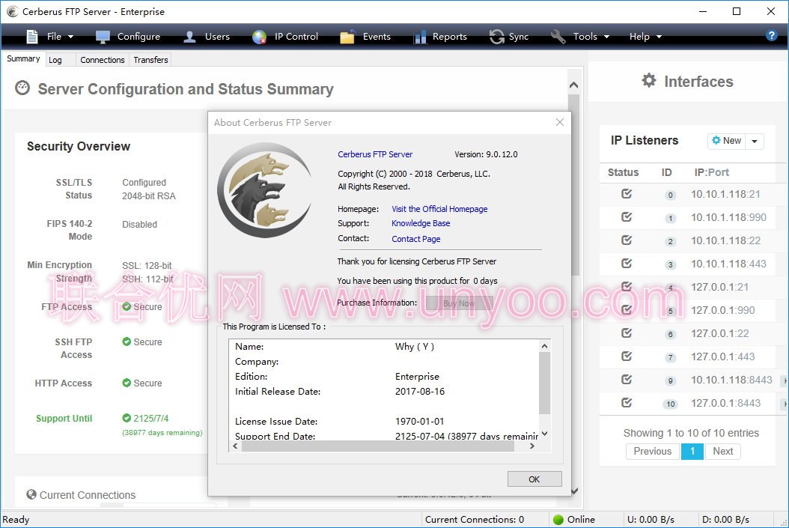Toggle status checkbox for 10.10.1.118:990 listener

pyautogui.click(x=627, y=217)
